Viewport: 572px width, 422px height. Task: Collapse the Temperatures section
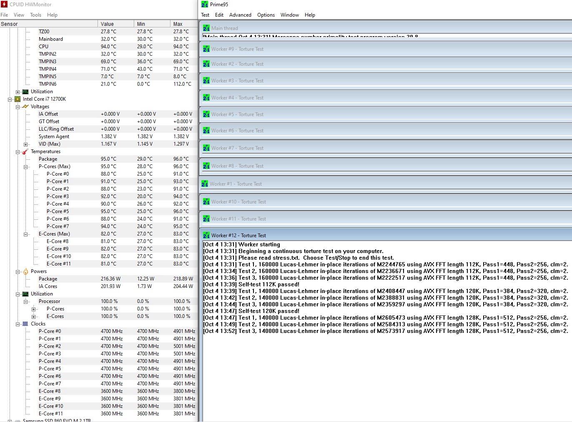(x=18, y=152)
